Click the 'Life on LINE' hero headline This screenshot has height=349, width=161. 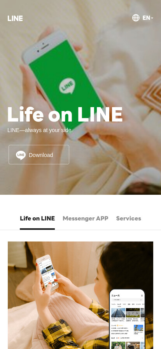click(65, 115)
